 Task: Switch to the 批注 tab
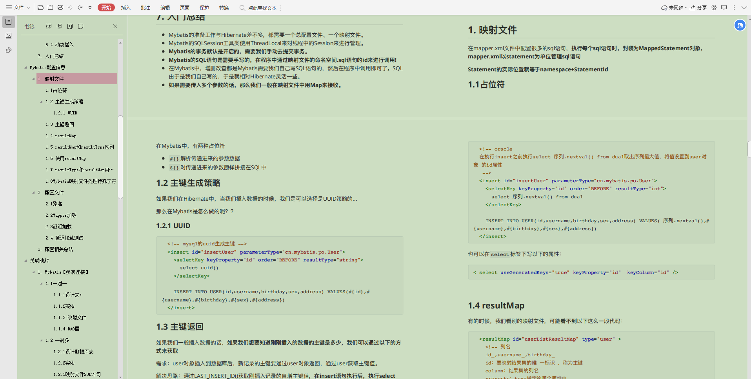point(145,7)
